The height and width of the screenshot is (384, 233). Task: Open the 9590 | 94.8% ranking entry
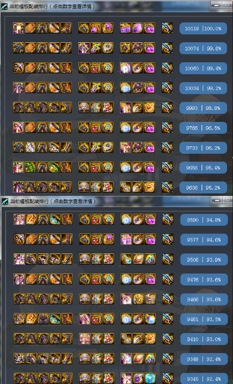pyautogui.click(x=204, y=220)
